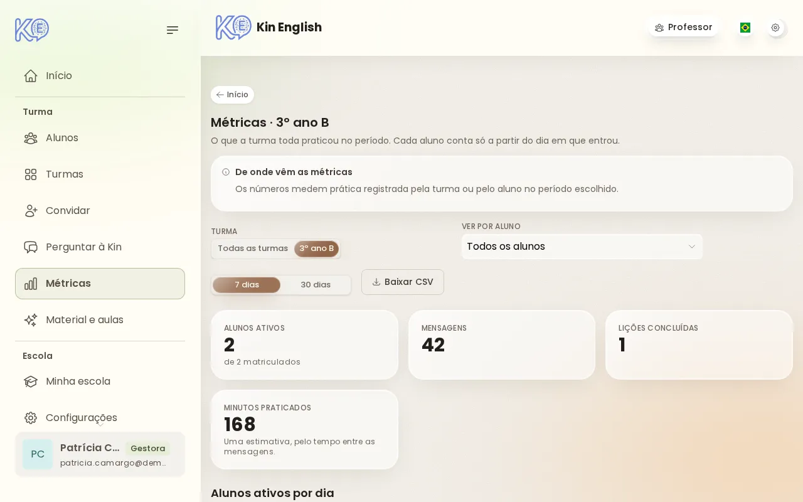Image resolution: width=803 pixels, height=502 pixels.
Task: Switch period to 30 dias
Action: point(316,285)
